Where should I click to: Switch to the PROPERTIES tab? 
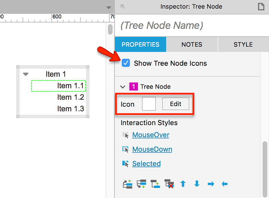[141, 45]
